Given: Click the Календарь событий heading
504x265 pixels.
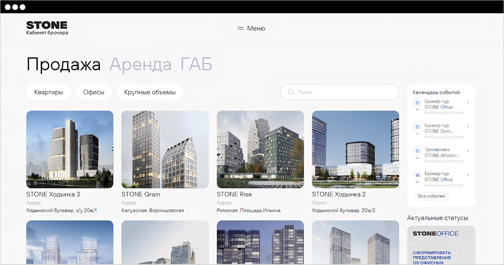Looking at the screenshot, I should 436,92.
